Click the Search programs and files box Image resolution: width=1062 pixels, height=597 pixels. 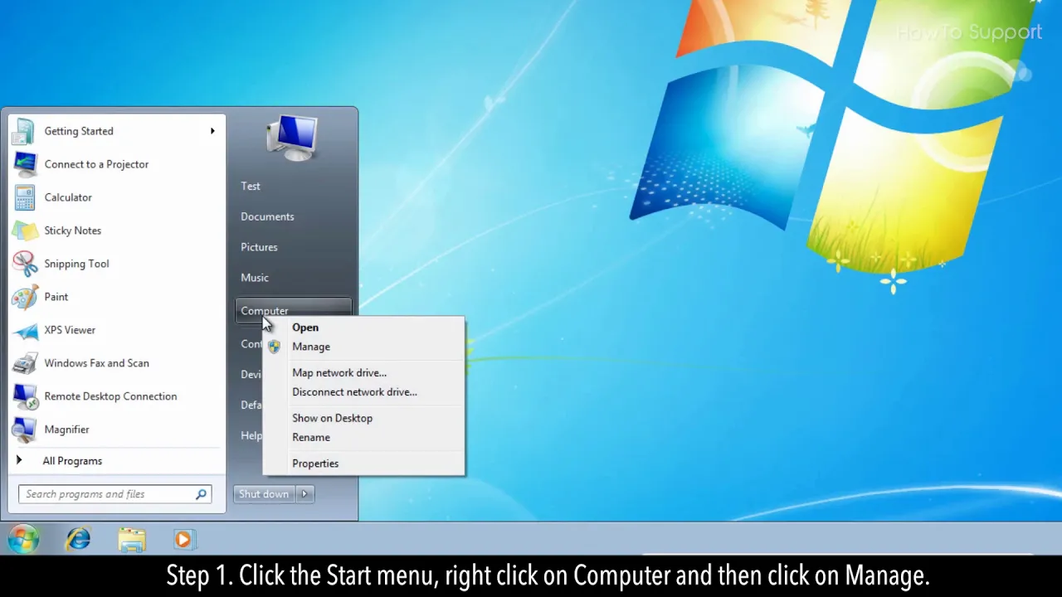pos(114,494)
